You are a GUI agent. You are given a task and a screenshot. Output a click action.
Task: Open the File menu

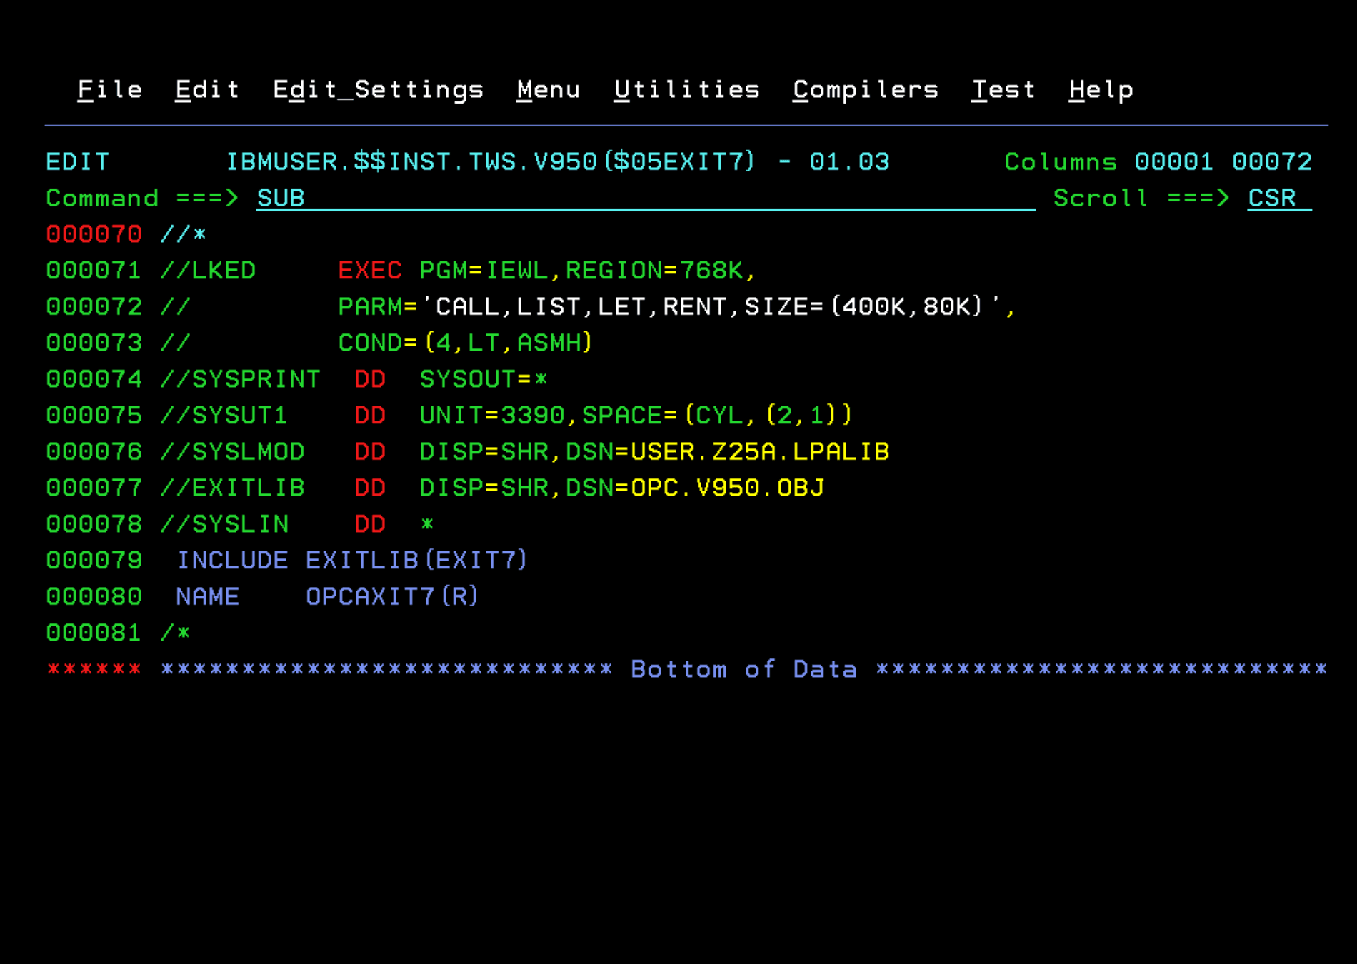tap(109, 89)
